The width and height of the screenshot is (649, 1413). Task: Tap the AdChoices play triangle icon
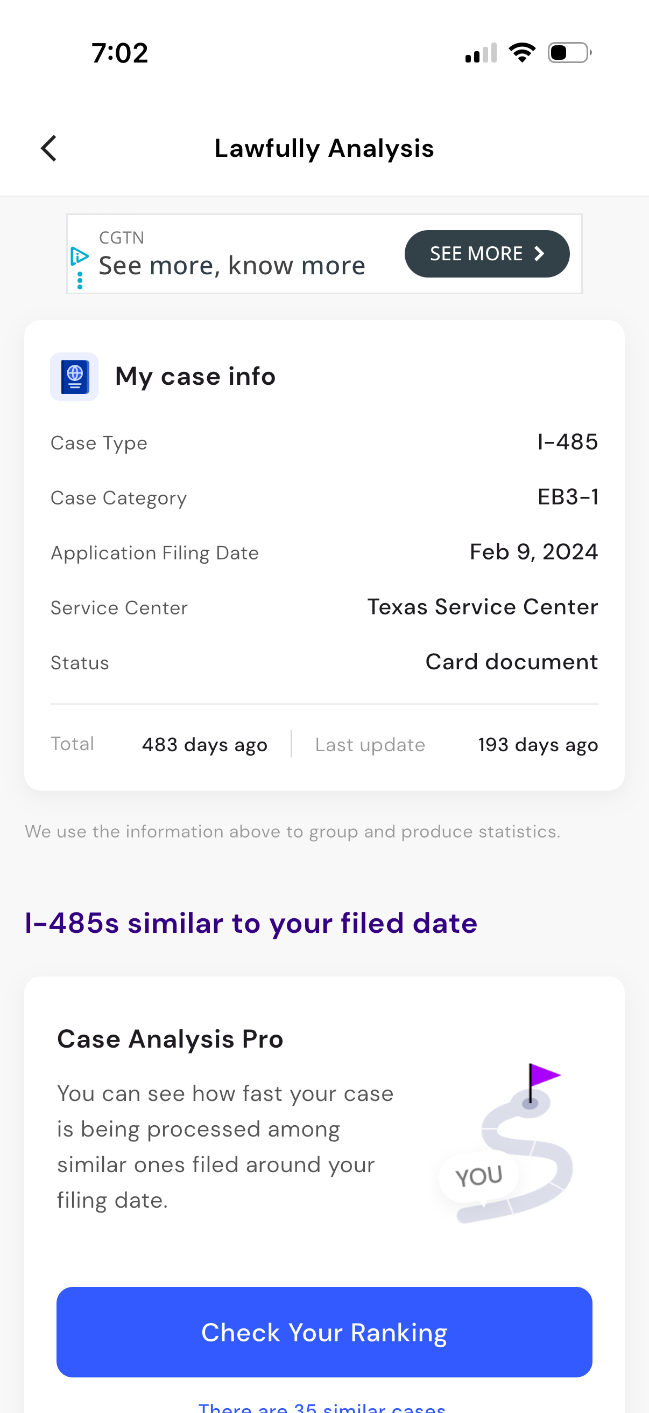click(x=80, y=255)
